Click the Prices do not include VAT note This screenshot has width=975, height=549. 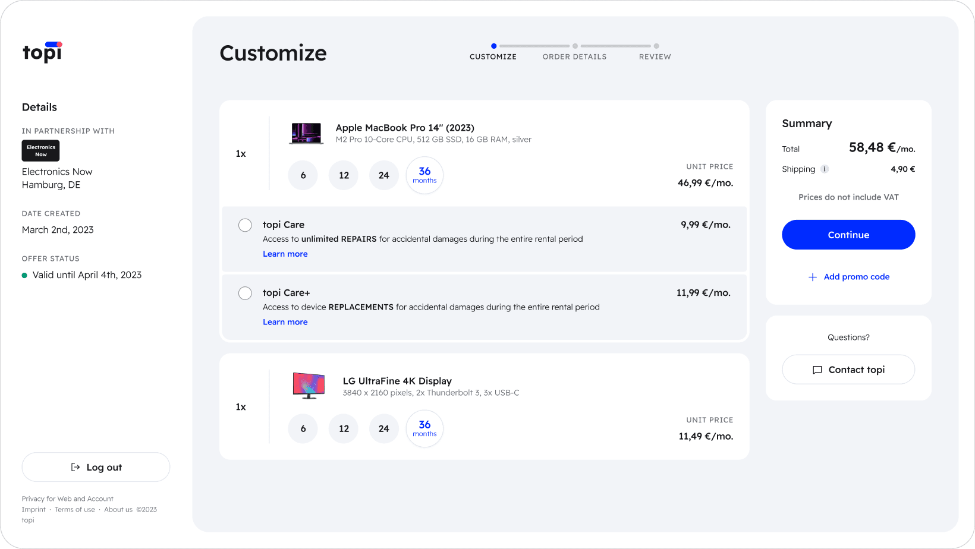tap(848, 197)
